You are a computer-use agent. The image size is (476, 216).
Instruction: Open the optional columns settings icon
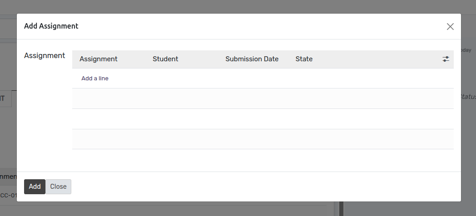(x=446, y=59)
